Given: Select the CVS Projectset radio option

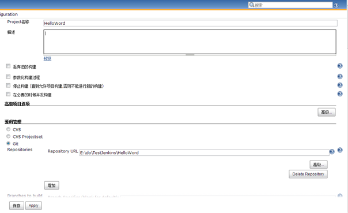Looking at the screenshot, I should pos(9,136).
